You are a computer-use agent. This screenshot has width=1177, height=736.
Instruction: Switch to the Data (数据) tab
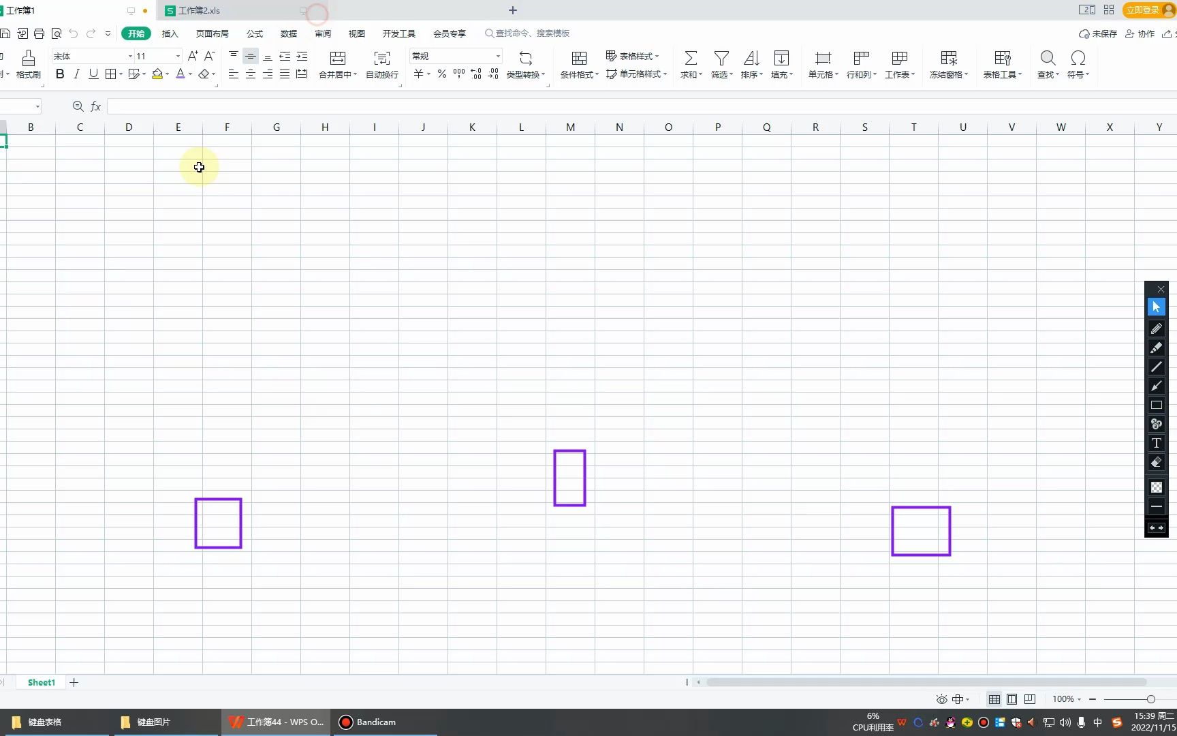coord(289,33)
